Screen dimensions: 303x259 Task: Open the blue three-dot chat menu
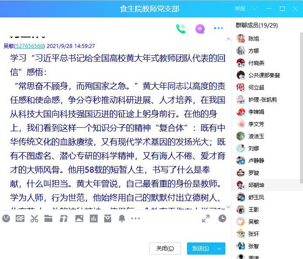pyautogui.click(x=218, y=29)
